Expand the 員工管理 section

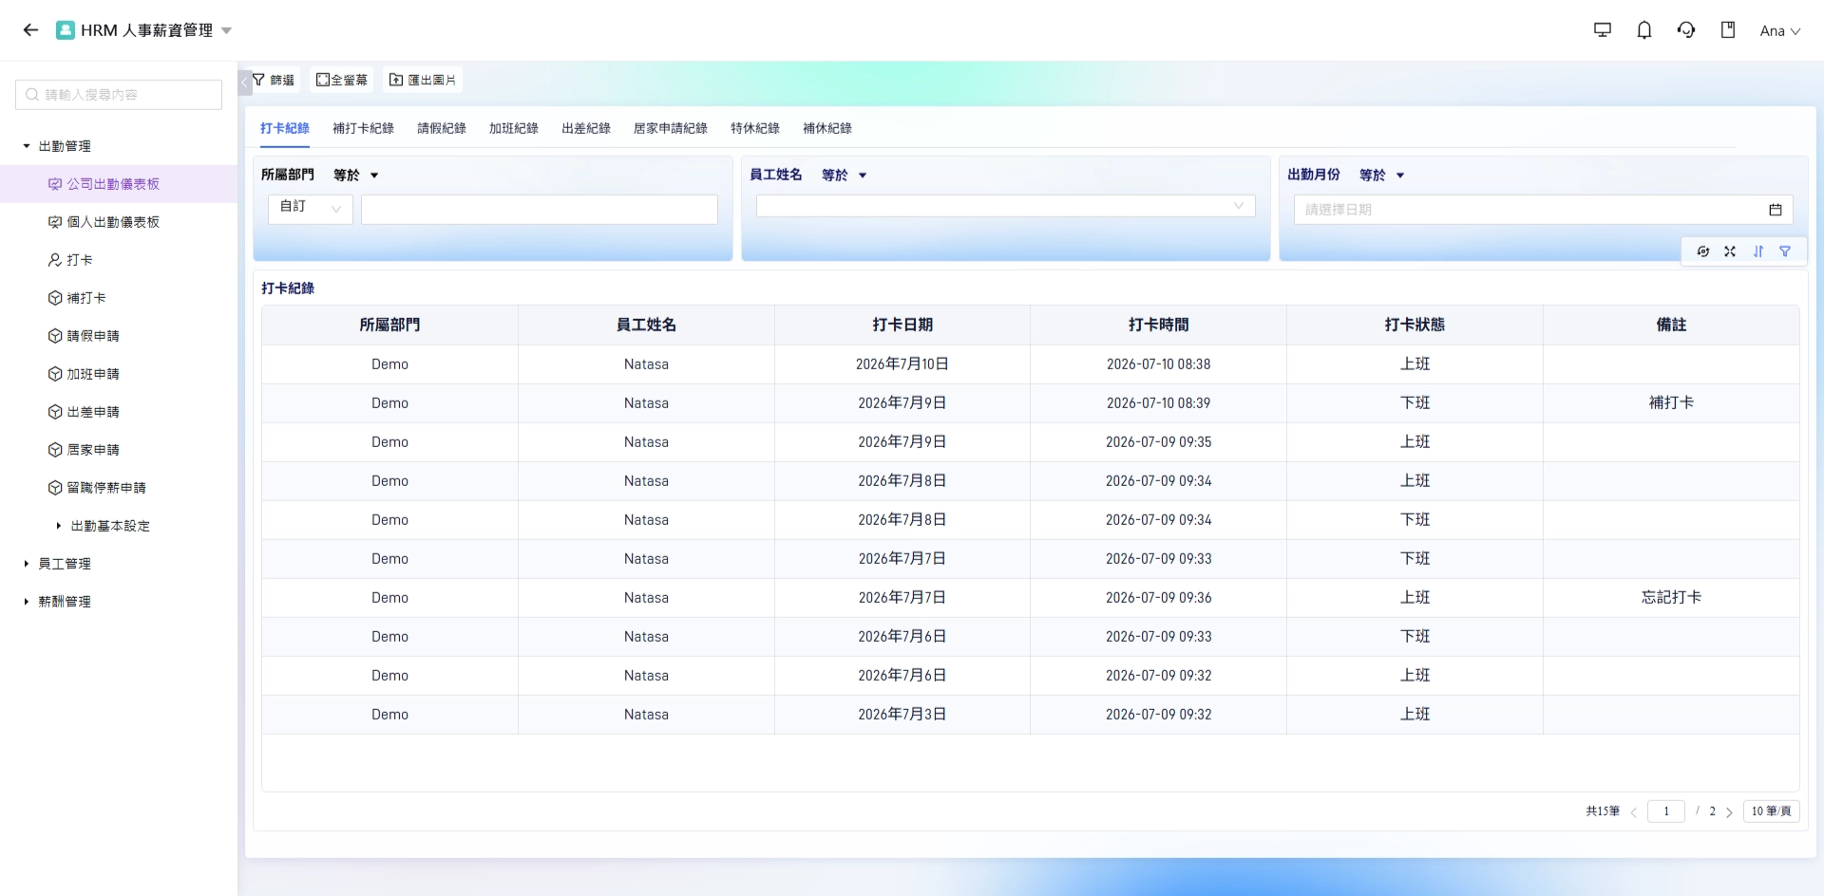27,564
